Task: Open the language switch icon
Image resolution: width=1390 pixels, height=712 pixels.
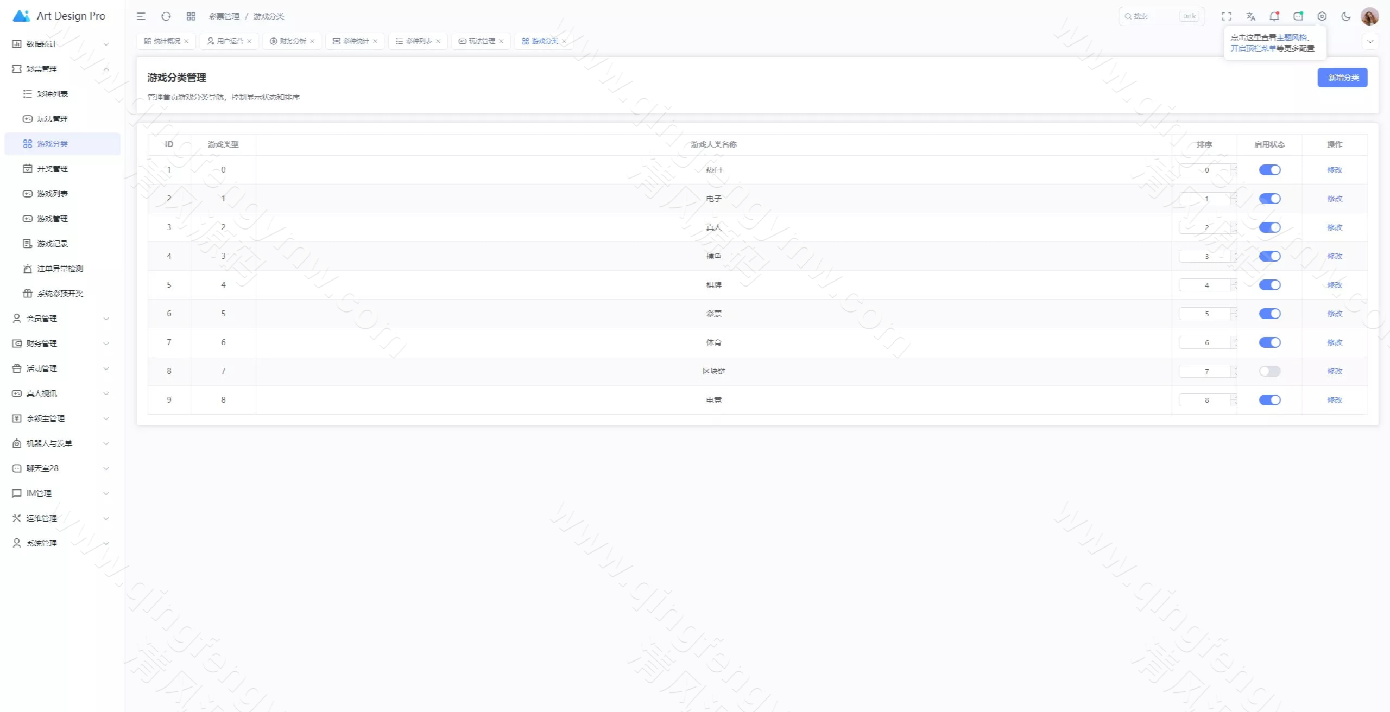Action: (1250, 16)
